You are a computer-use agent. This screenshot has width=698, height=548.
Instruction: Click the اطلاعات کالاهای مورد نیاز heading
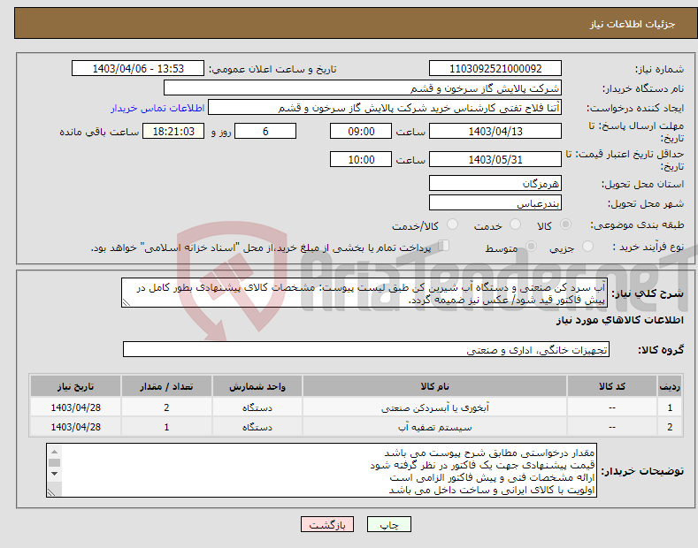[x=619, y=320]
